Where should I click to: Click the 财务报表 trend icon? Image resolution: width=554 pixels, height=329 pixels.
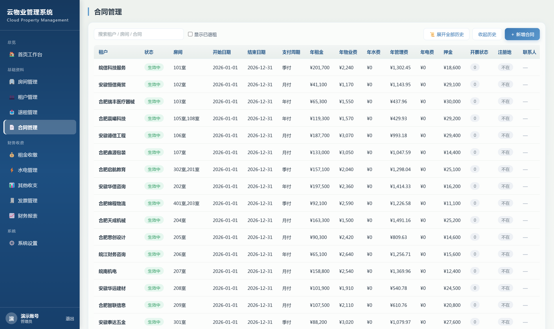point(12,216)
